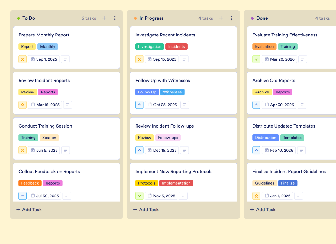Open the Evaluate Training Effectiveness card

click(285, 35)
